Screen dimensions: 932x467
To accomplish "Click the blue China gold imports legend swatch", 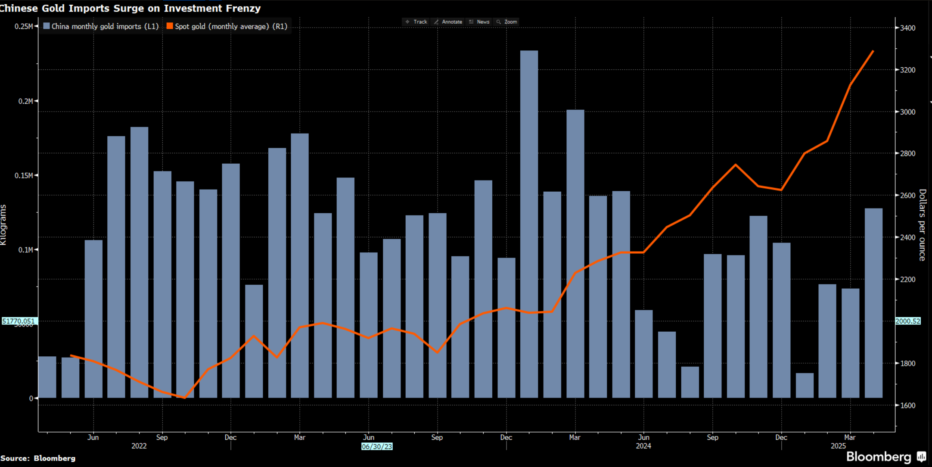I will [x=47, y=26].
